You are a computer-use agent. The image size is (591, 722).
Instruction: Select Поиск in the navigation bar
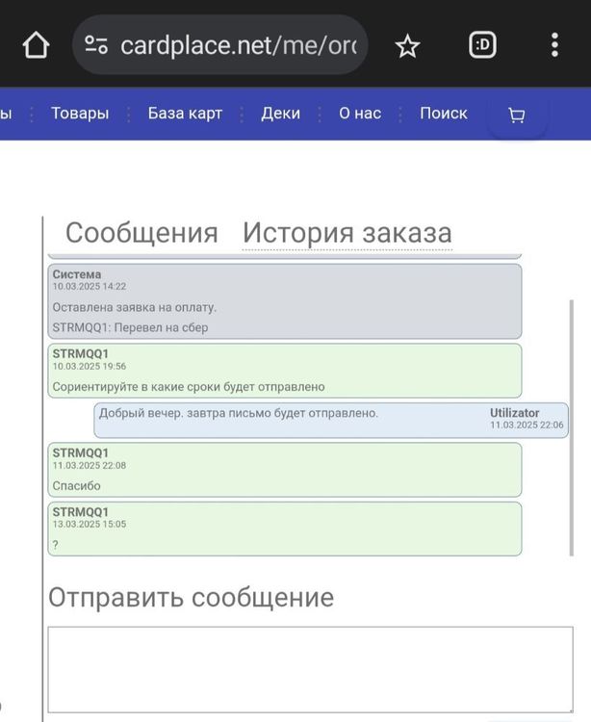444,114
